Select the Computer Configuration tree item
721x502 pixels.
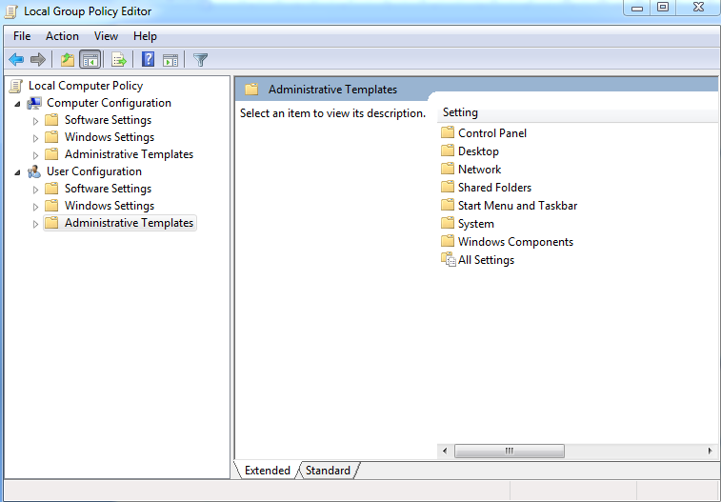109,103
